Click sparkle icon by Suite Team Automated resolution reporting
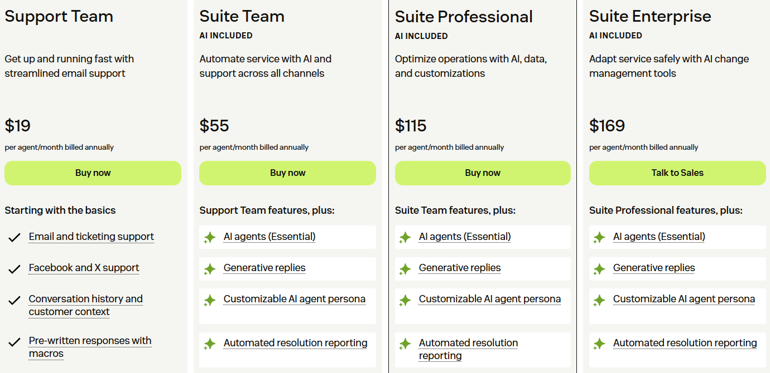This screenshot has height=373, width=770. [x=210, y=344]
